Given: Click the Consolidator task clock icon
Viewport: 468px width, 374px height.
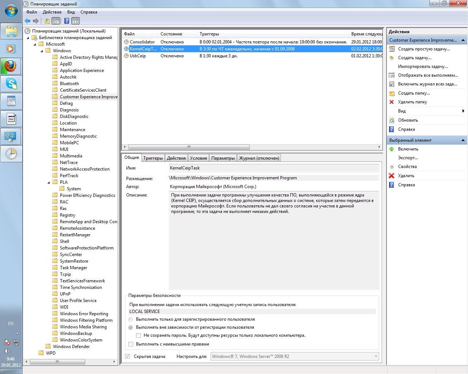Looking at the screenshot, I should pos(127,42).
